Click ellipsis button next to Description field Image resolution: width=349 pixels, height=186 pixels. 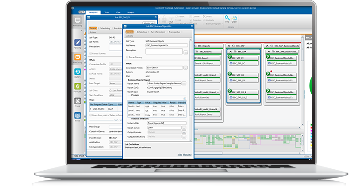[186, 53]
